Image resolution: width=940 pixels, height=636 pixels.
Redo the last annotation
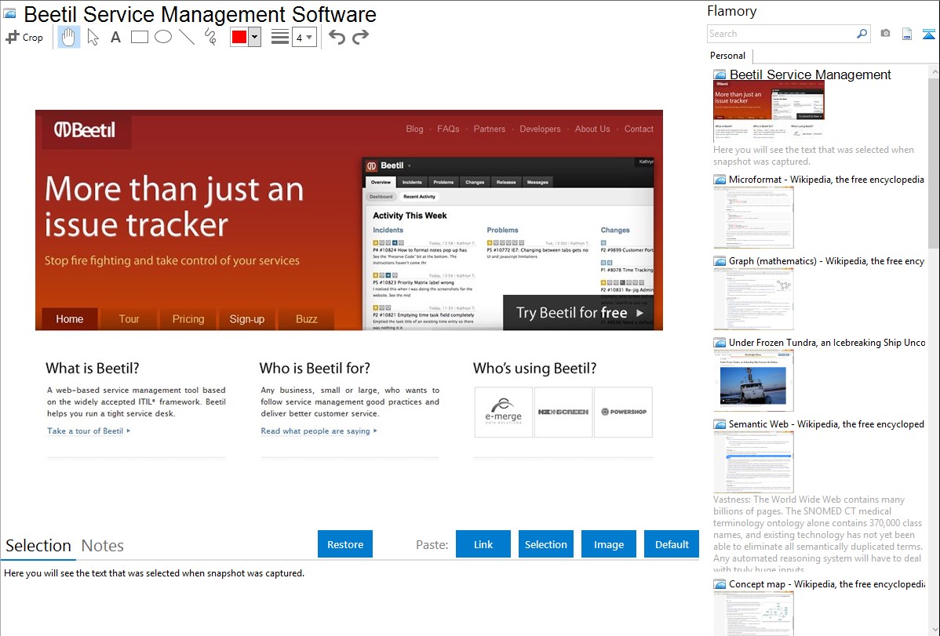(x=360, y=37)
